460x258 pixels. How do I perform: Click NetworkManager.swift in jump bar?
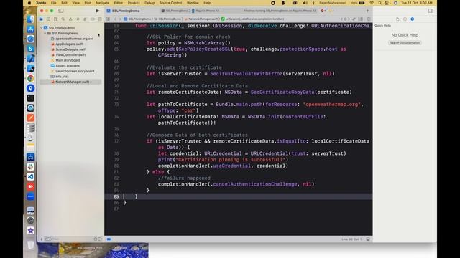click(201, 19)
